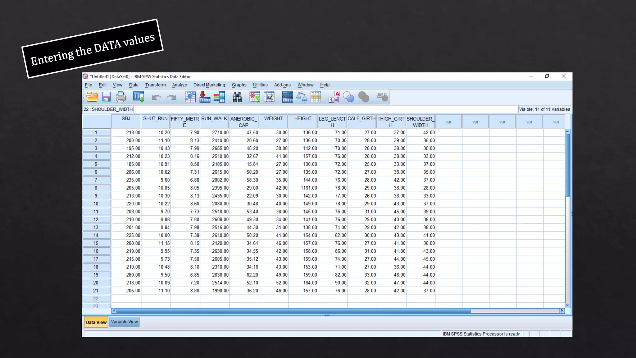Save the dataset with the floppy icon

pos(106,97)
